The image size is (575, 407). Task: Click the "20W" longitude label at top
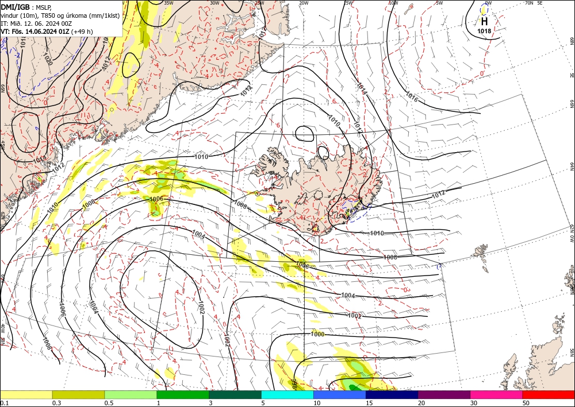tap(303, 3)
